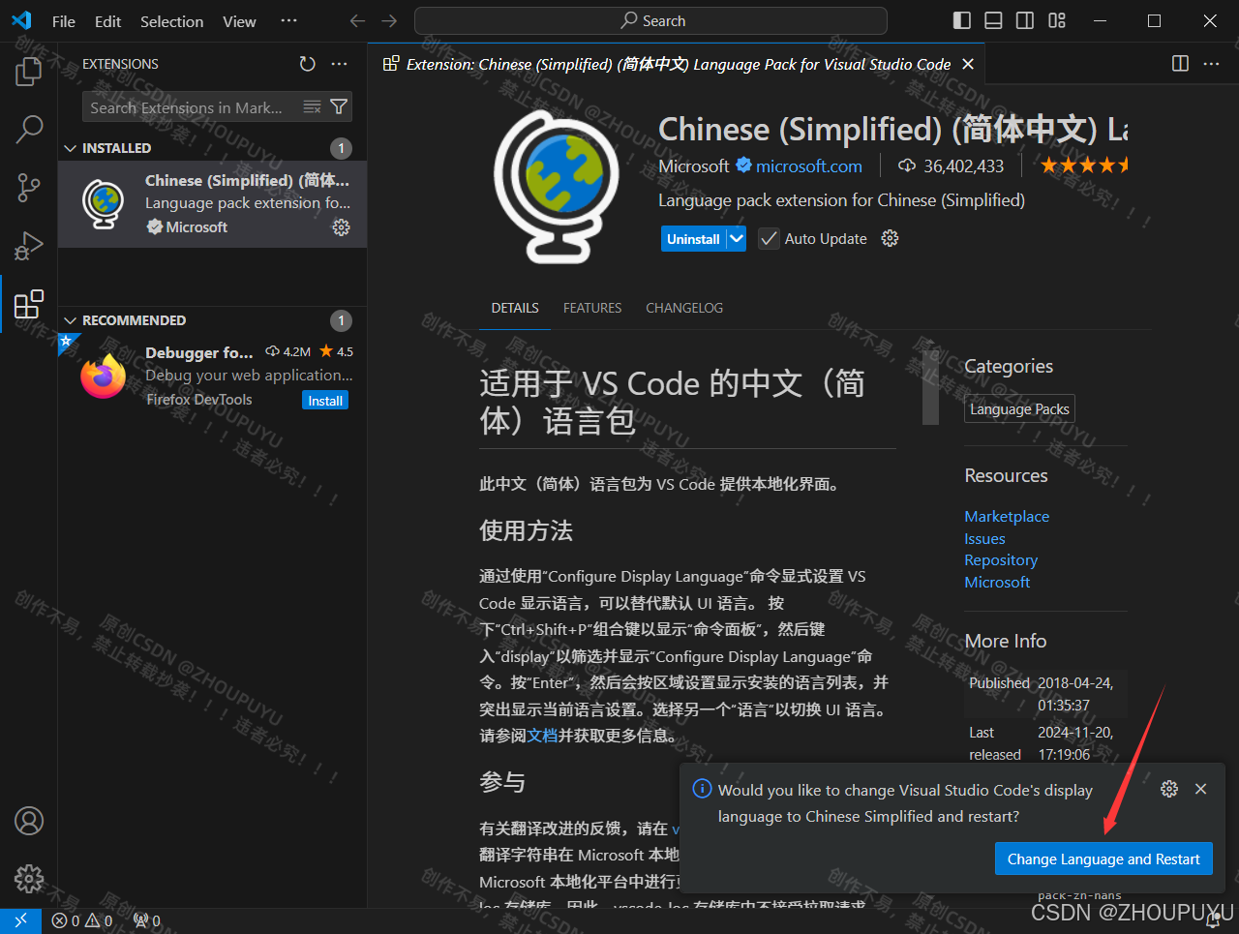Open manage gear for Chinese extension in list
This screenshot has width=1239, height=934.
pos(341,227)
